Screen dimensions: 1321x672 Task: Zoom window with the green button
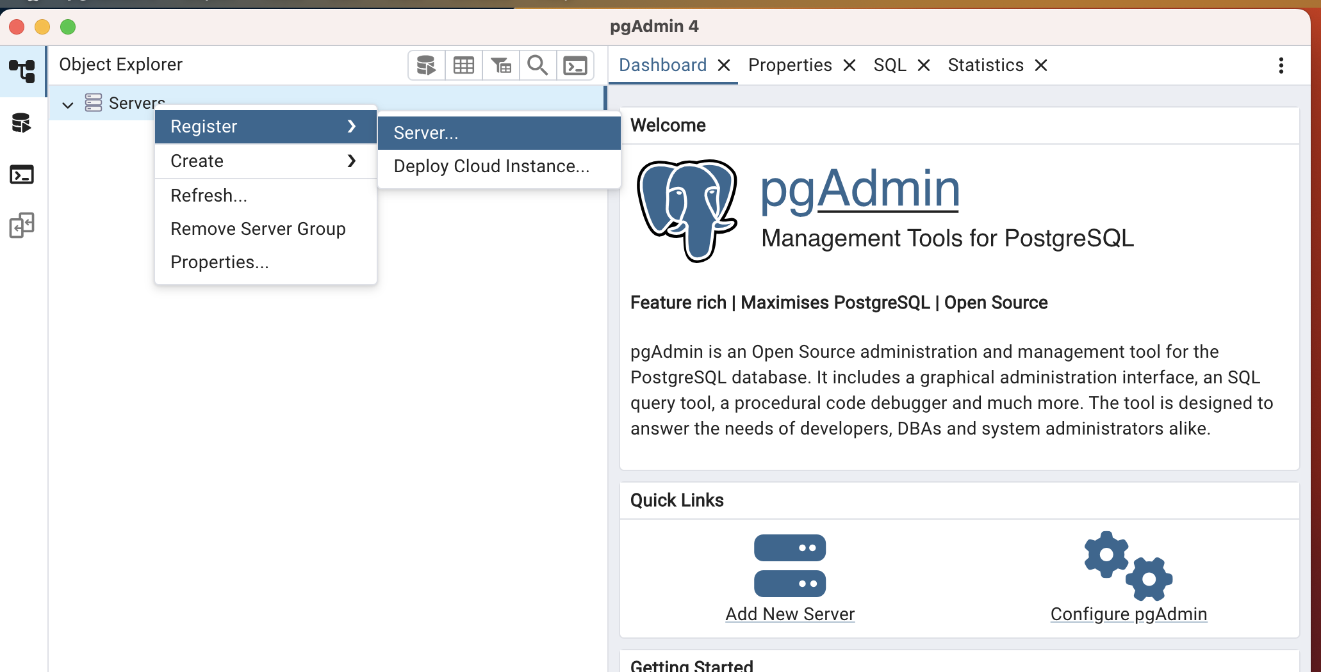(x=68, y=27)
